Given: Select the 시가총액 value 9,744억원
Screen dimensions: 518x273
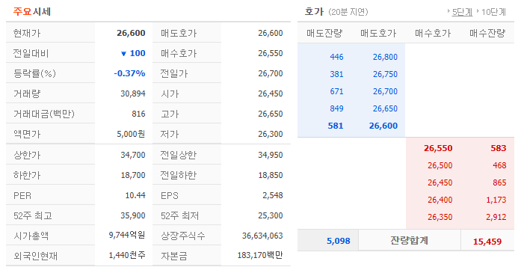Looking at the screenshot, I should point(127,236).
